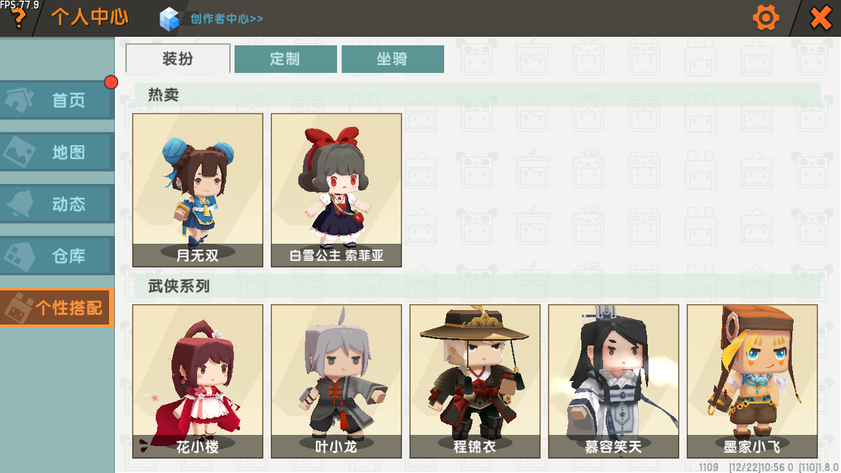Viewport: 841px width, 473px height.
Task: Go to 首页 in the sidebar
Action: click(x=57, y=100)
